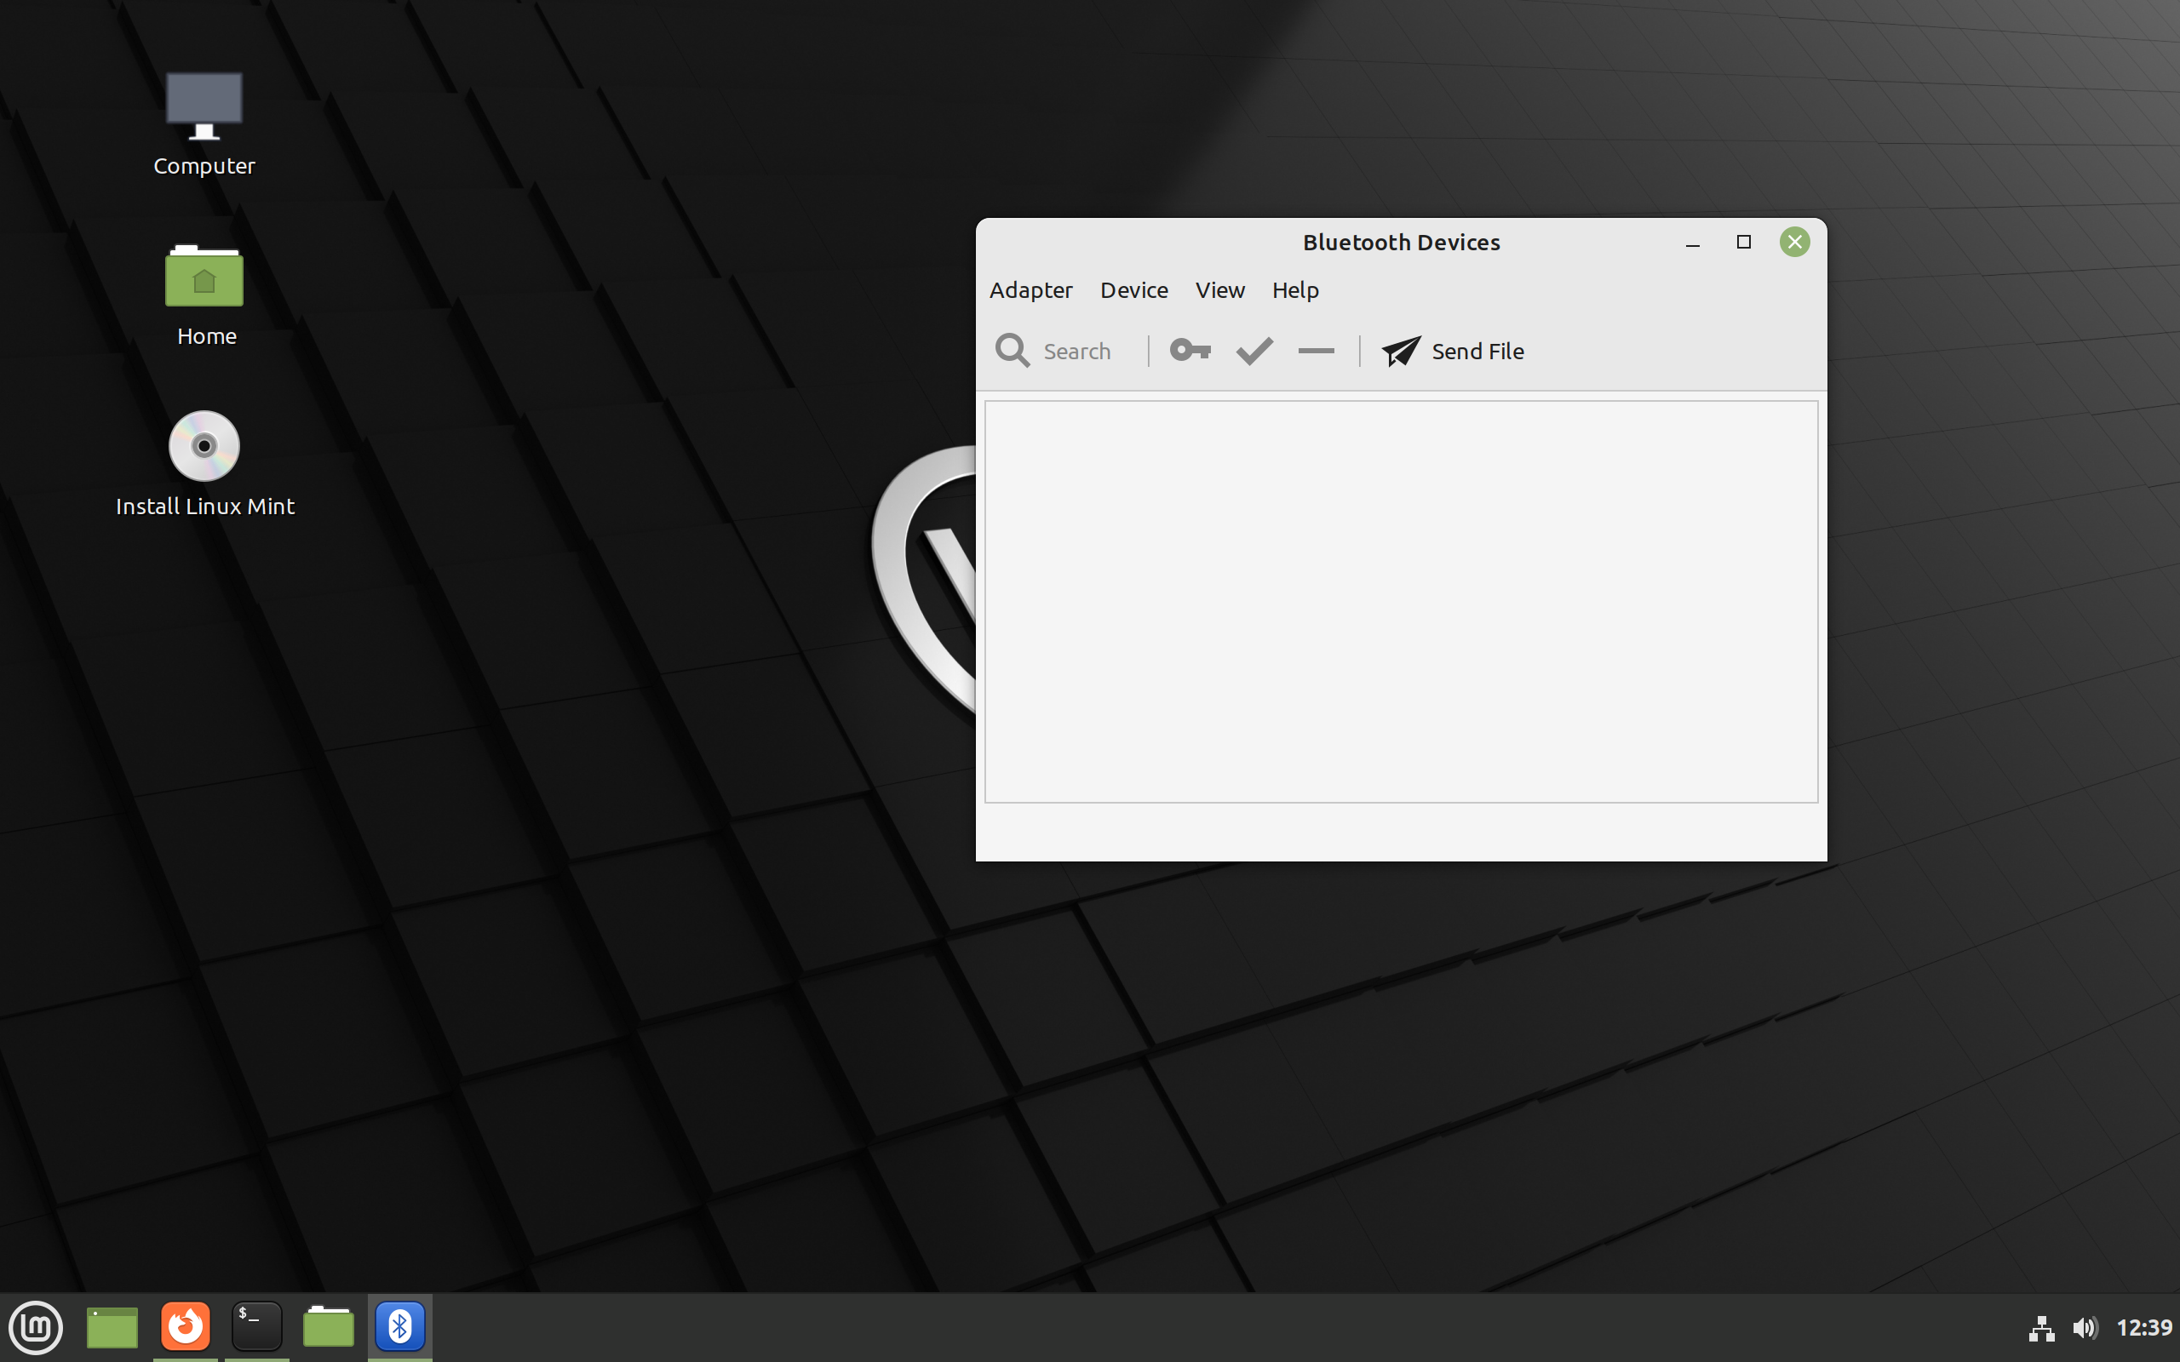Screen dimensions: 2180x1362
Task: Show the desktop using the taskbar button
Action: pos(111,1325)
